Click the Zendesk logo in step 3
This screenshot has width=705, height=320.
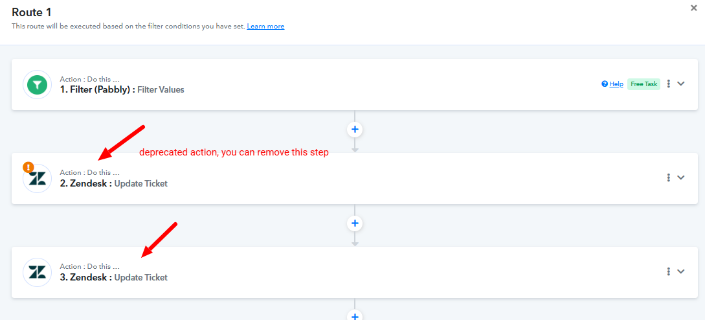[x=38, y=272]
